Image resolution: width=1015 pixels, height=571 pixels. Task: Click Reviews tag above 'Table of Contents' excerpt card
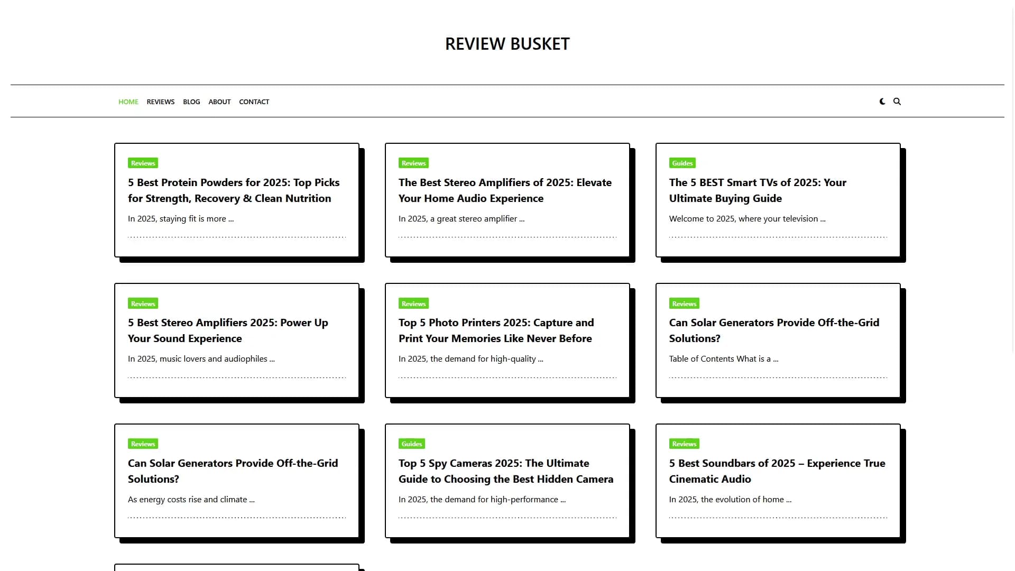tap(684, 303)
